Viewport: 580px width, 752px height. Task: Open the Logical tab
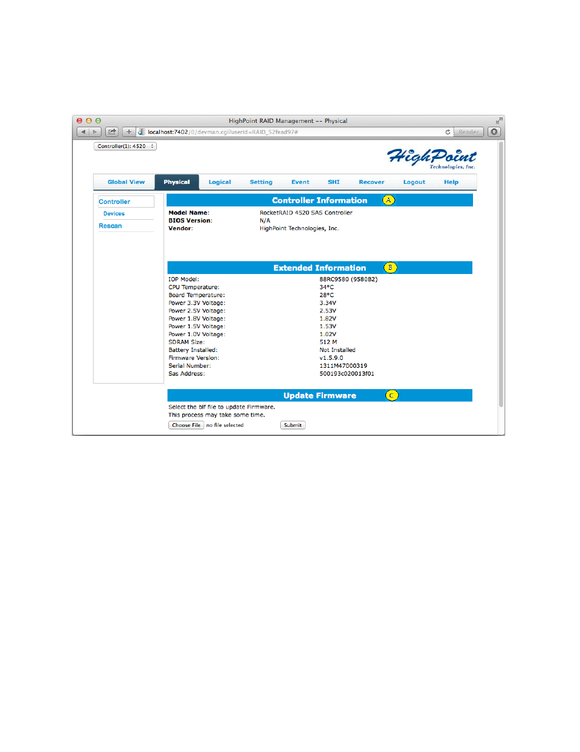coord(220,182)
